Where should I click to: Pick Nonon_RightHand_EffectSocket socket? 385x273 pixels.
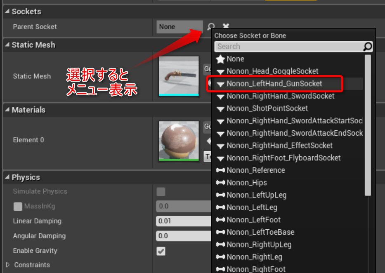289,146
